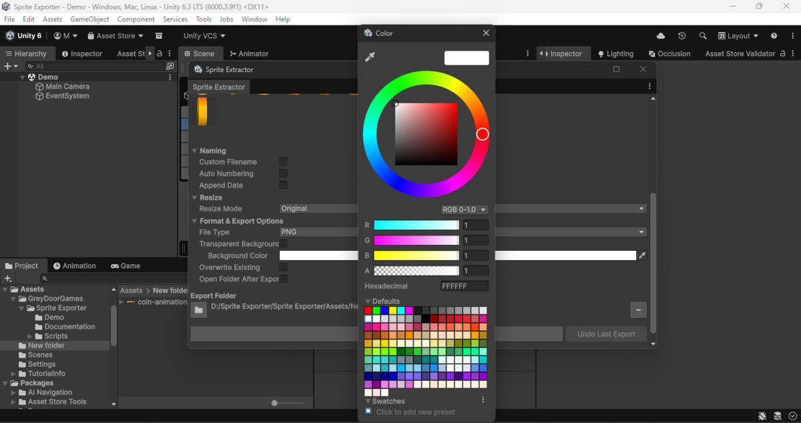Viewport: 801px width, 423px height.
Task: Open the undo history icon
Action: 682,36
